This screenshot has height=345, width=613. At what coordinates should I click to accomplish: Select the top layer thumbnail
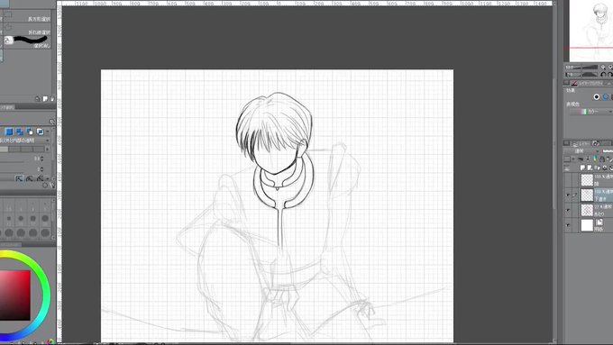click(x=587, y=180)
